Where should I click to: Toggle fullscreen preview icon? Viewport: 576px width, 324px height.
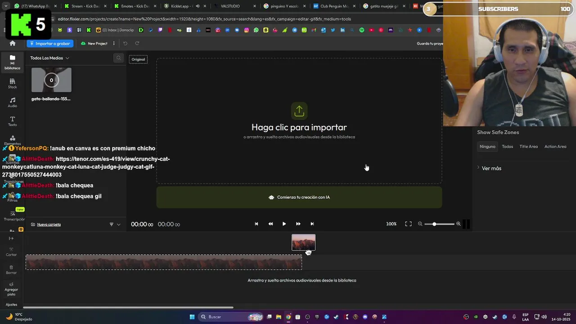pyautogui.click(x=408, y=224)
